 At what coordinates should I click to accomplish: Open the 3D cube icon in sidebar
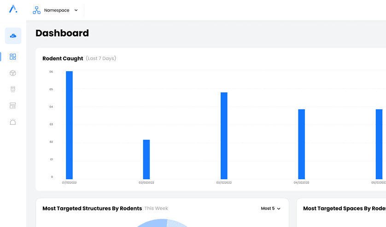(13, 73)
